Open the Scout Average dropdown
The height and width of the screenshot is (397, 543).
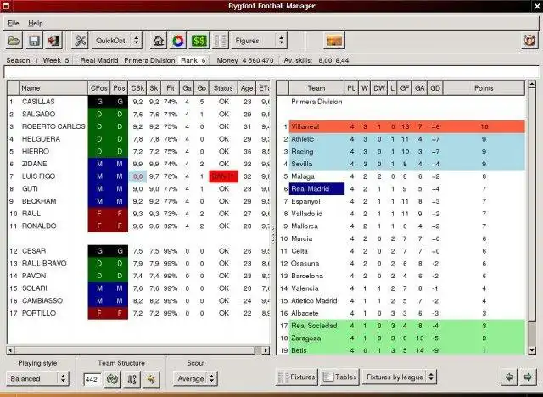(196, 378)
